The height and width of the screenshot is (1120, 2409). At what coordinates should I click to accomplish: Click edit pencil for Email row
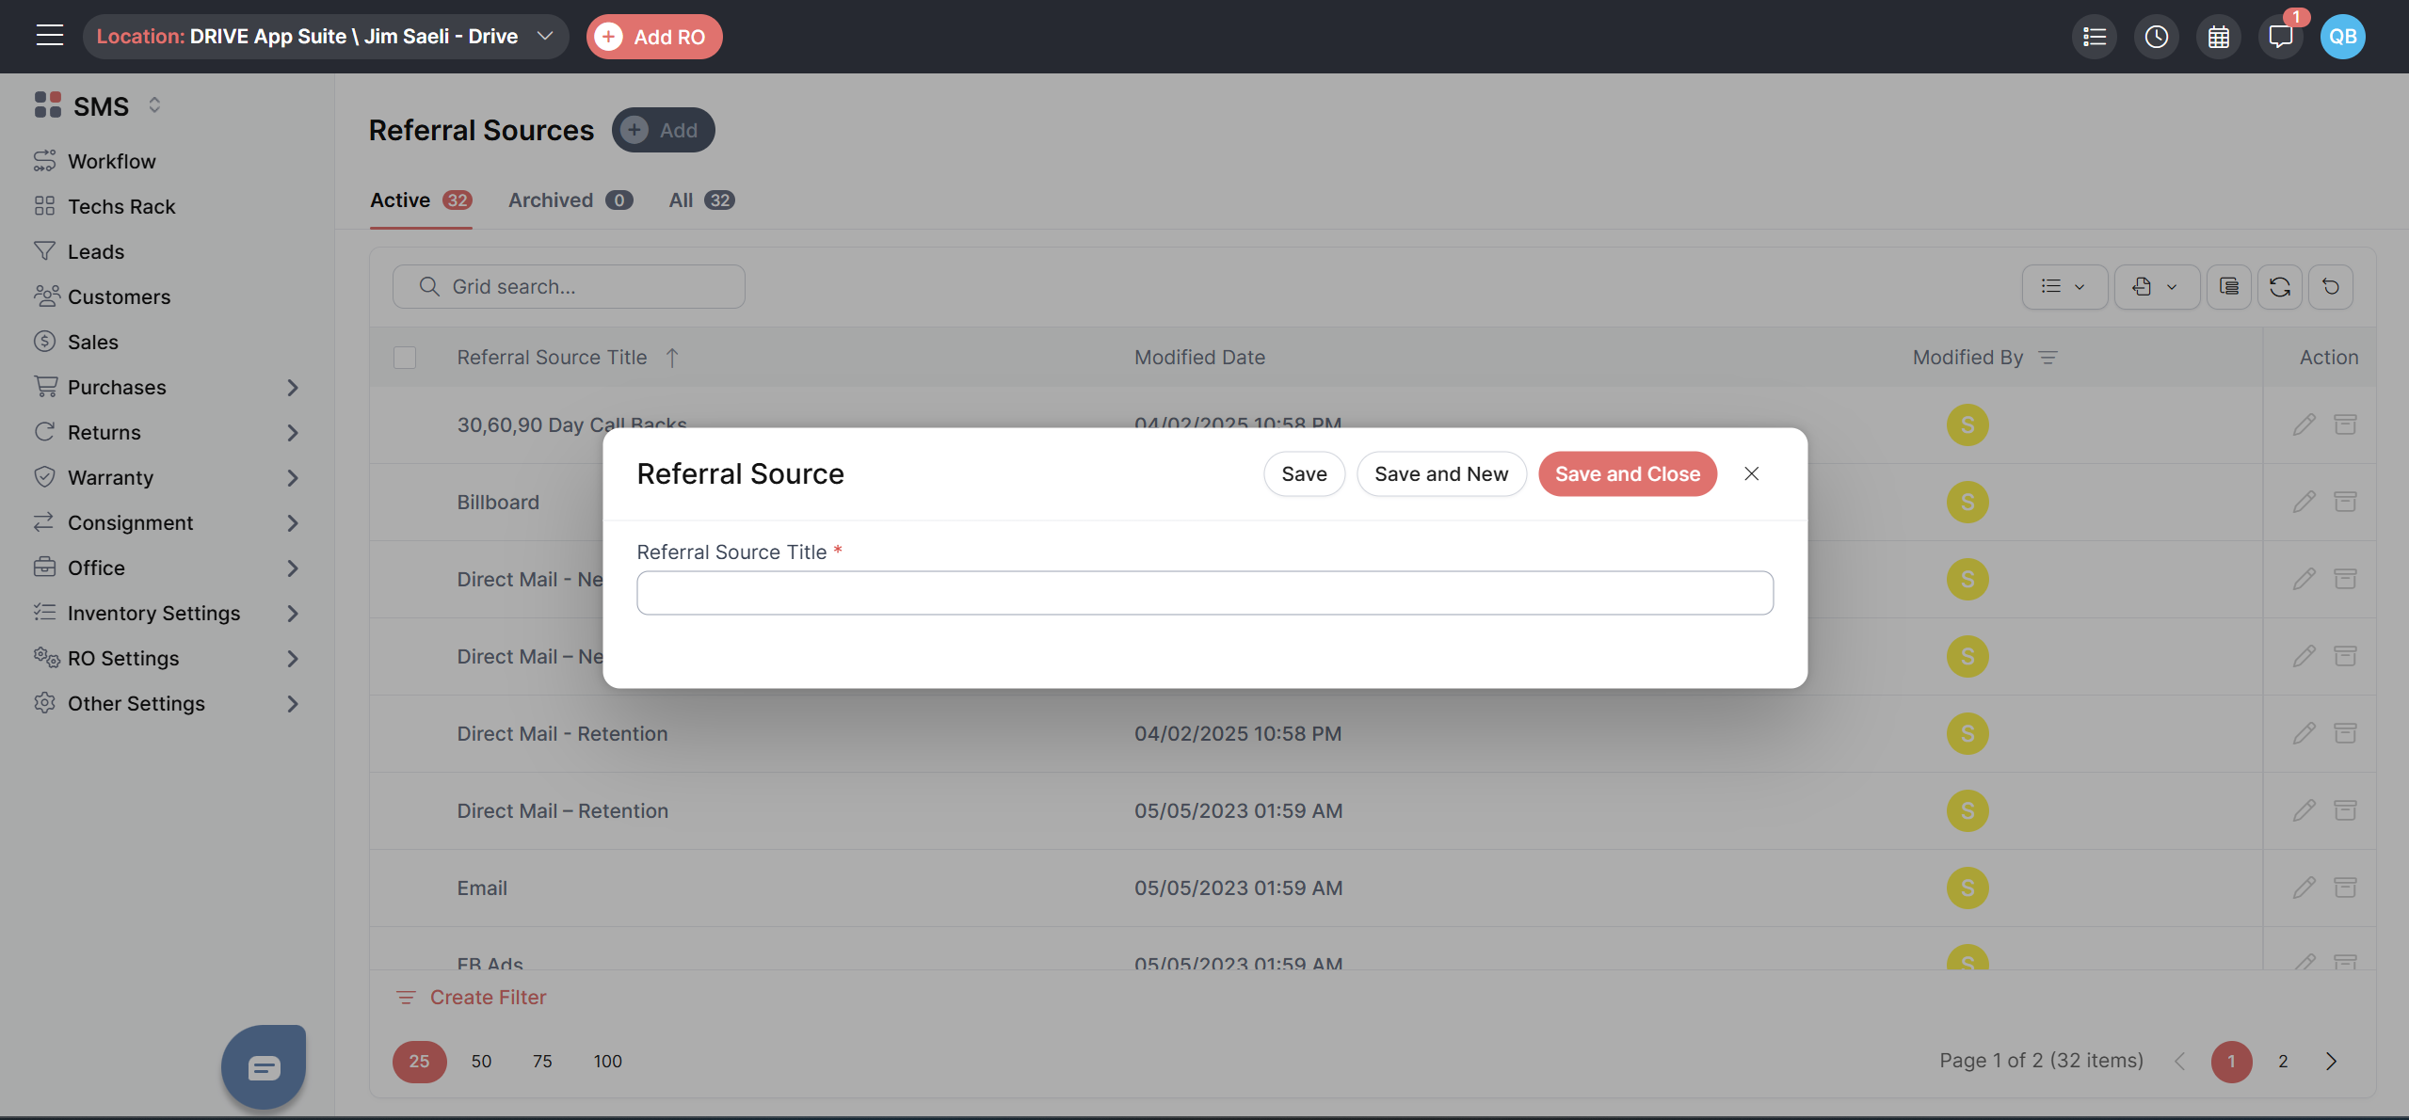point(2304,888)
